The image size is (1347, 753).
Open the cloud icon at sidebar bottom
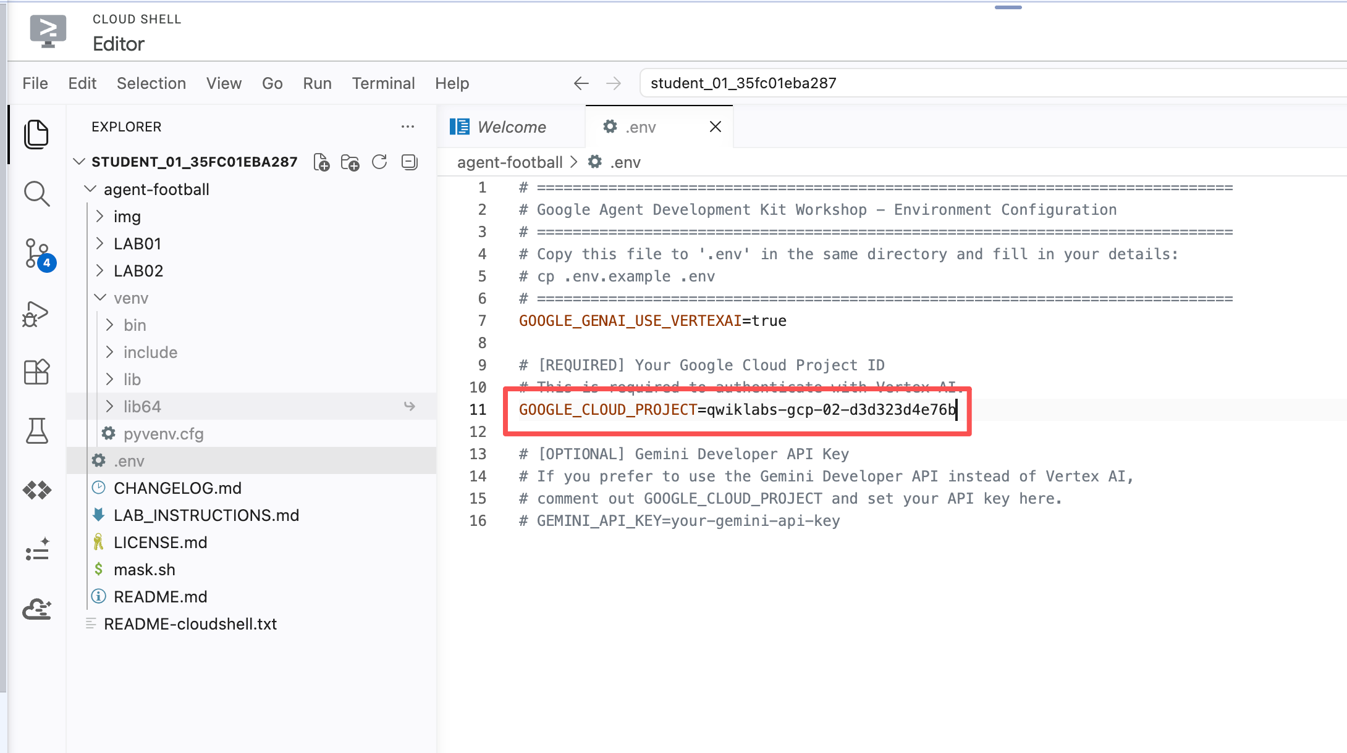(36, 609)
